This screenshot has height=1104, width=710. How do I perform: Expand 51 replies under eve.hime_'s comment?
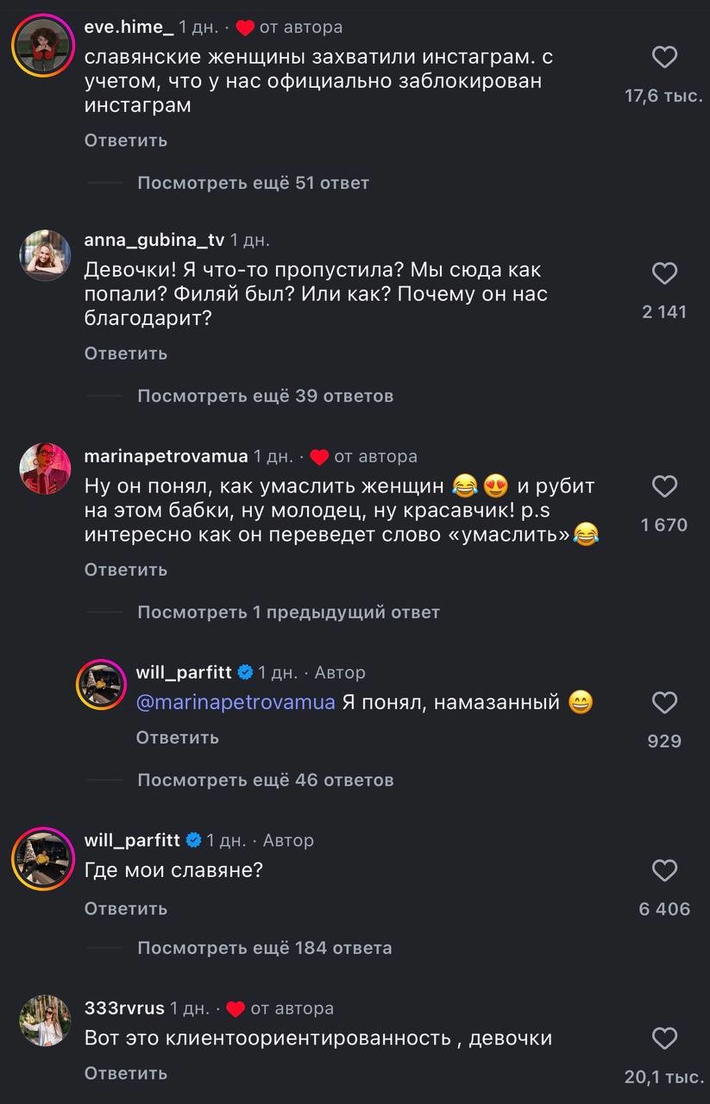coord(251,183)
